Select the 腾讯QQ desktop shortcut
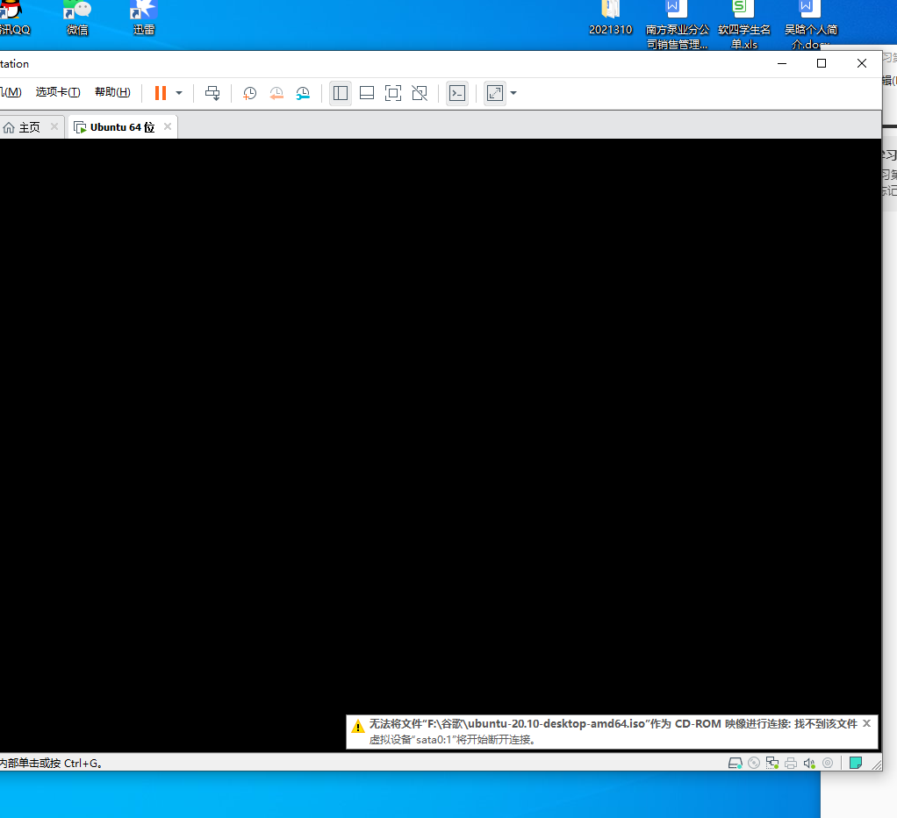897x818 pixels. [12, 18]
